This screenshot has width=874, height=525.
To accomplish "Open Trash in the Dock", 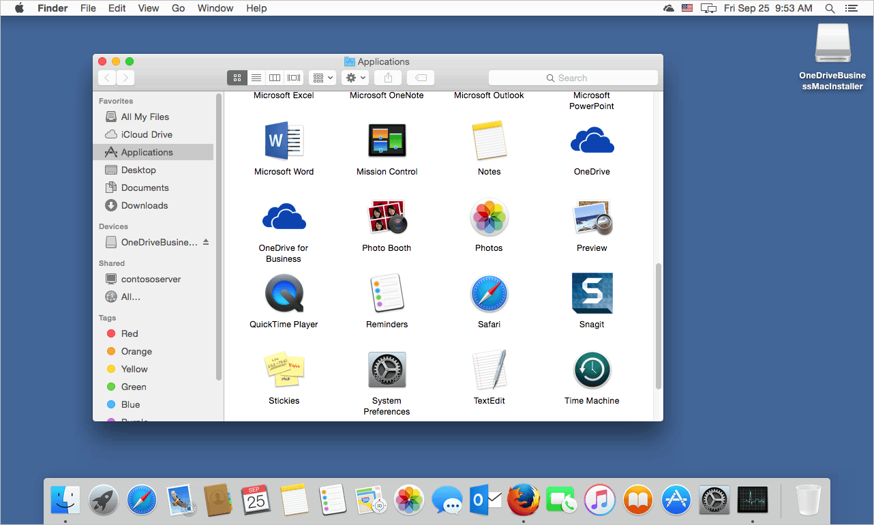I will 809,500.
